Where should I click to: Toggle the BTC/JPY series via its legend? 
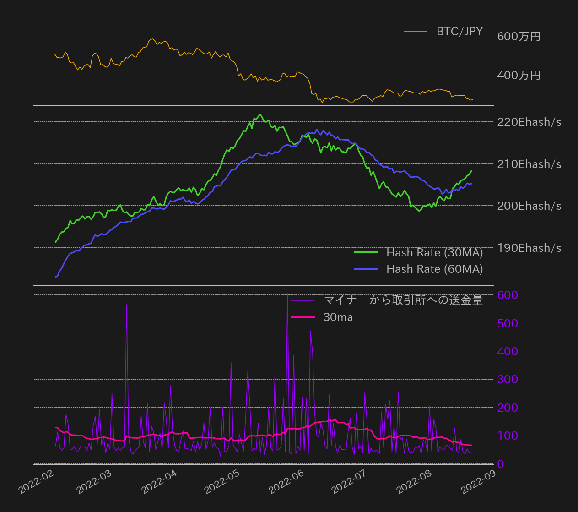tap(459, 32)
